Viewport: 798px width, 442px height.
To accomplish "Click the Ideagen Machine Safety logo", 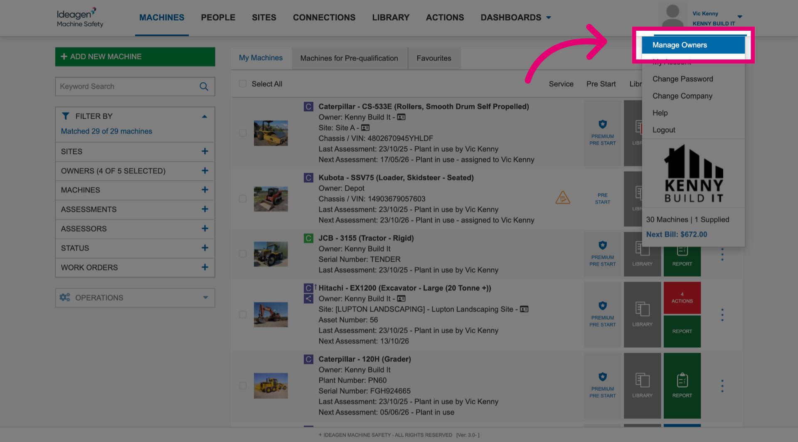I will [80, 17].
